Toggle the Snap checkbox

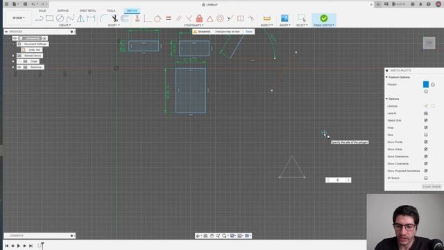pos(425,128)
